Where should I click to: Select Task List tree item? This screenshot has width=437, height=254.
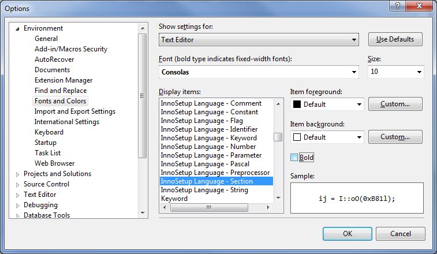click(48, 153)
